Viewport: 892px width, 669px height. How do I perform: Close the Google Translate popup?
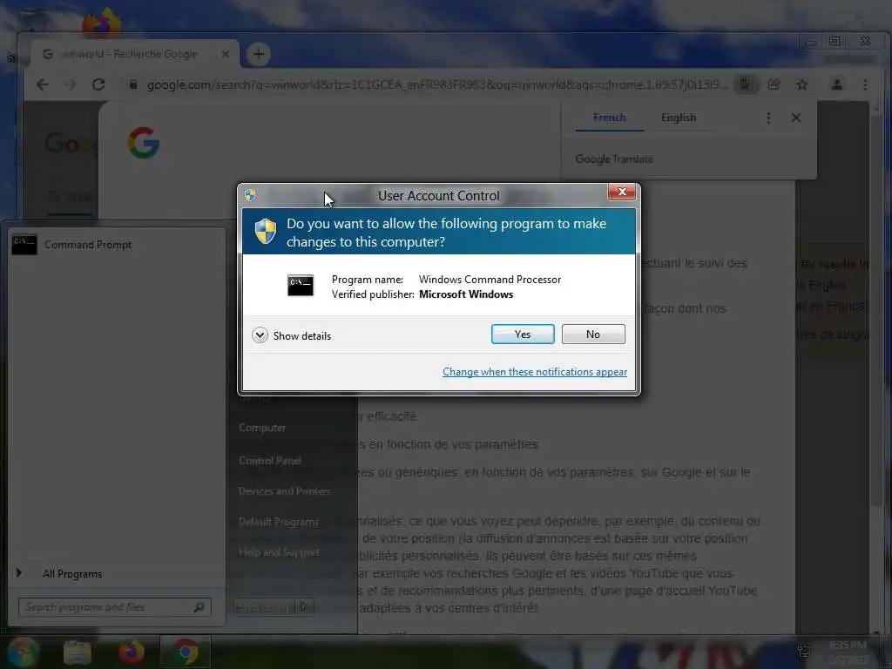[x=796, y=118]
